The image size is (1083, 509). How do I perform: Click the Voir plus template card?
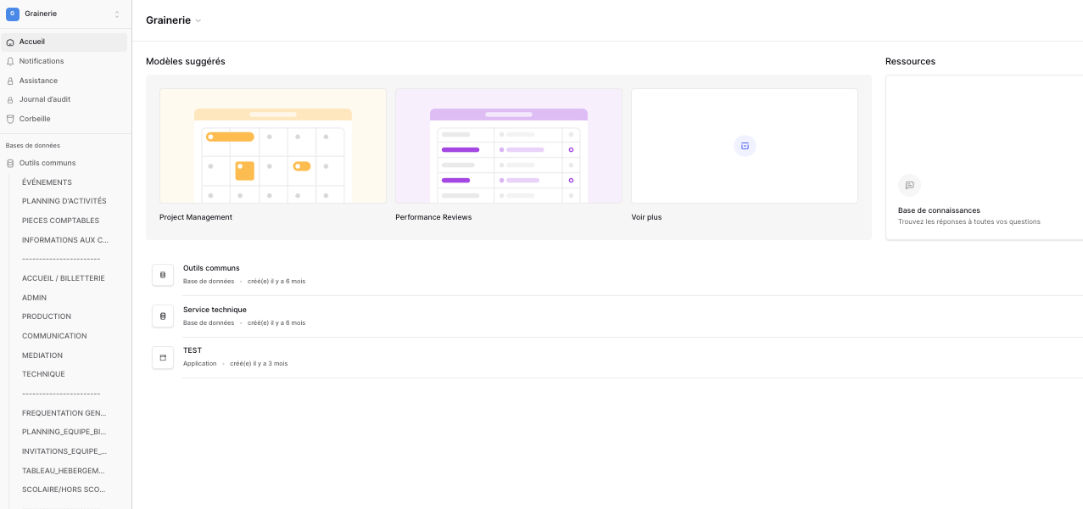pyautogui.click(x=745, y=146)
